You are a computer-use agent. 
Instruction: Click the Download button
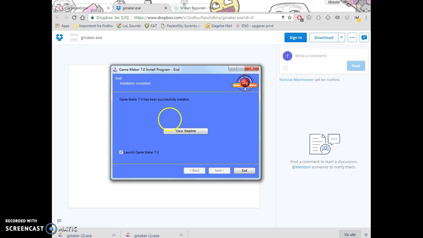pyautogui.click(x=324, y=38)
